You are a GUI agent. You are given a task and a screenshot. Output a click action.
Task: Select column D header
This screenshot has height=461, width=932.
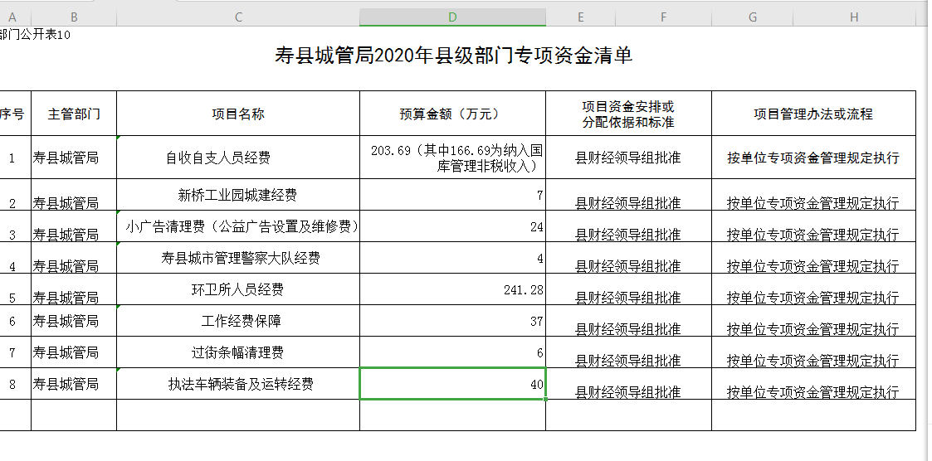click(452, 17)
